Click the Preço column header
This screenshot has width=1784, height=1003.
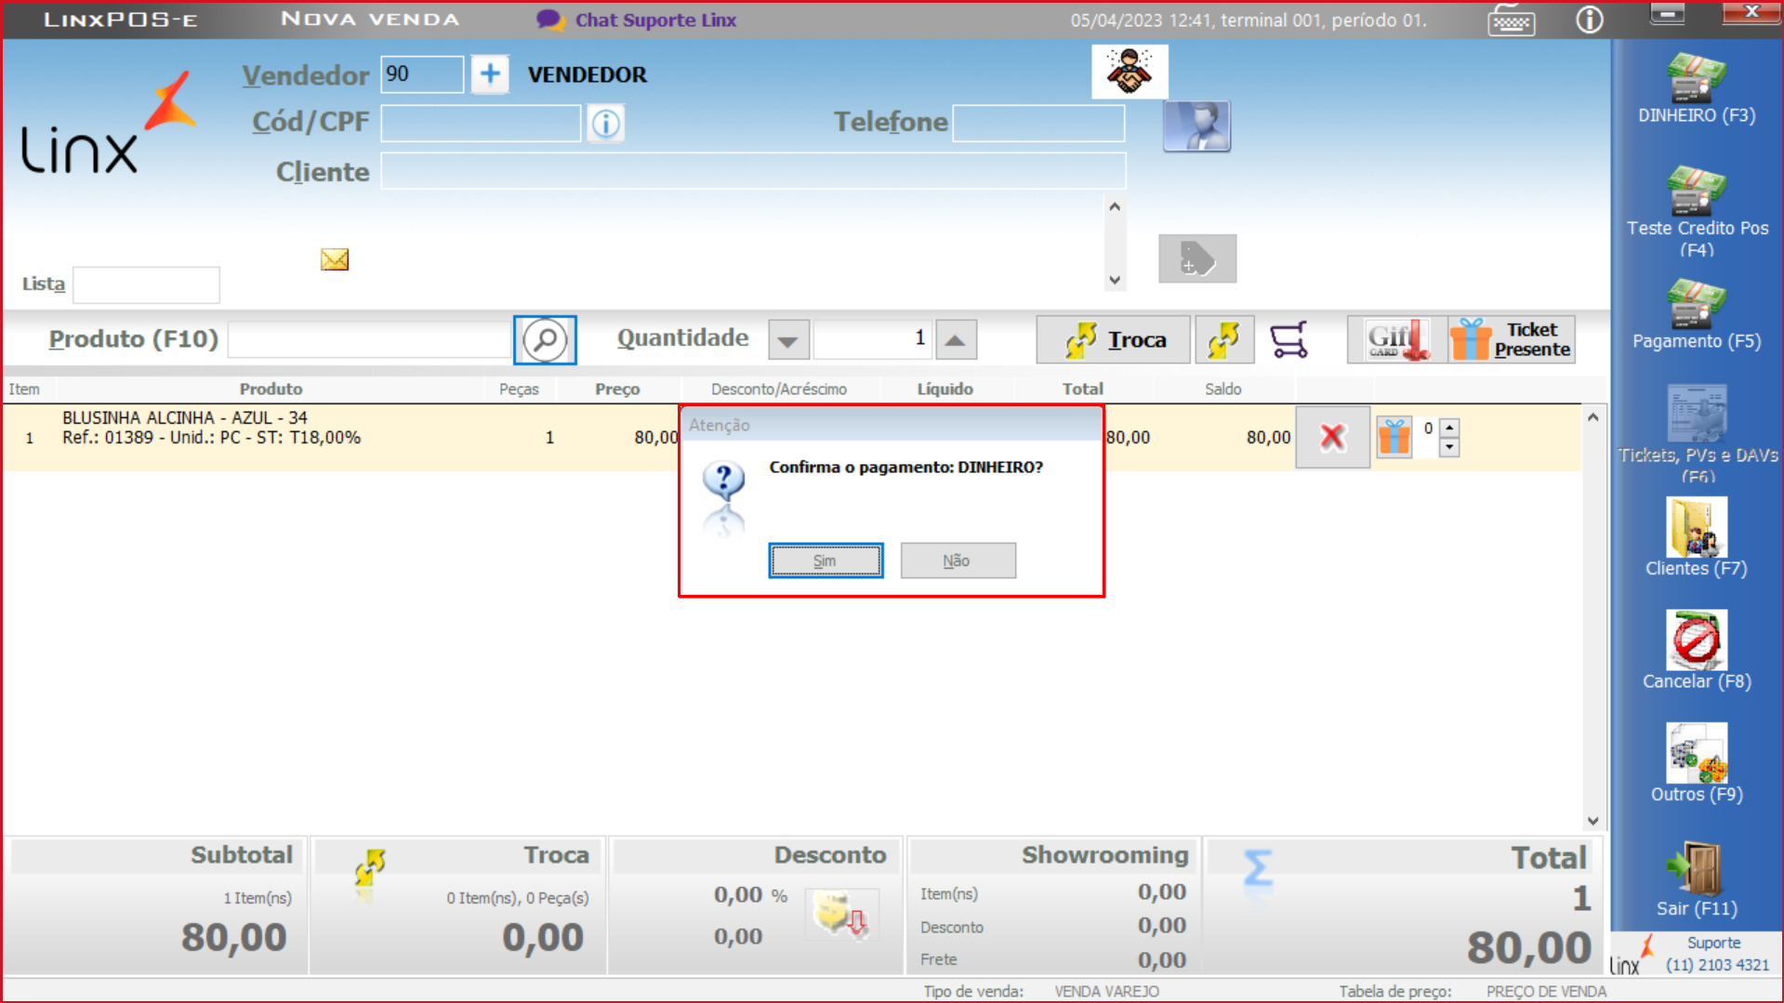(617, 389)
